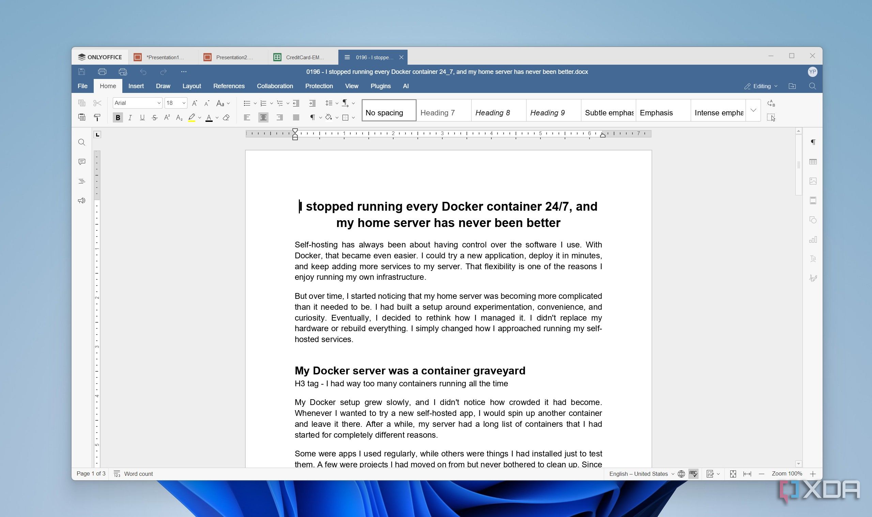Click the Copy Style paintbrush icon
872x517 pixels.
(x=97, y=117)
